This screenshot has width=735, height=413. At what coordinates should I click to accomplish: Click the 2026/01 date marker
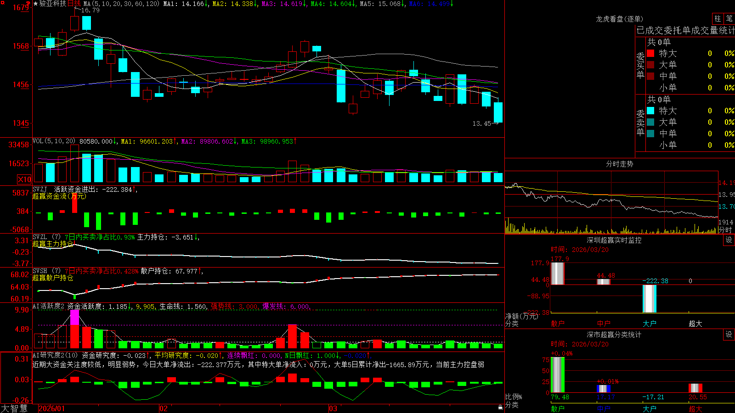(52, 408)
